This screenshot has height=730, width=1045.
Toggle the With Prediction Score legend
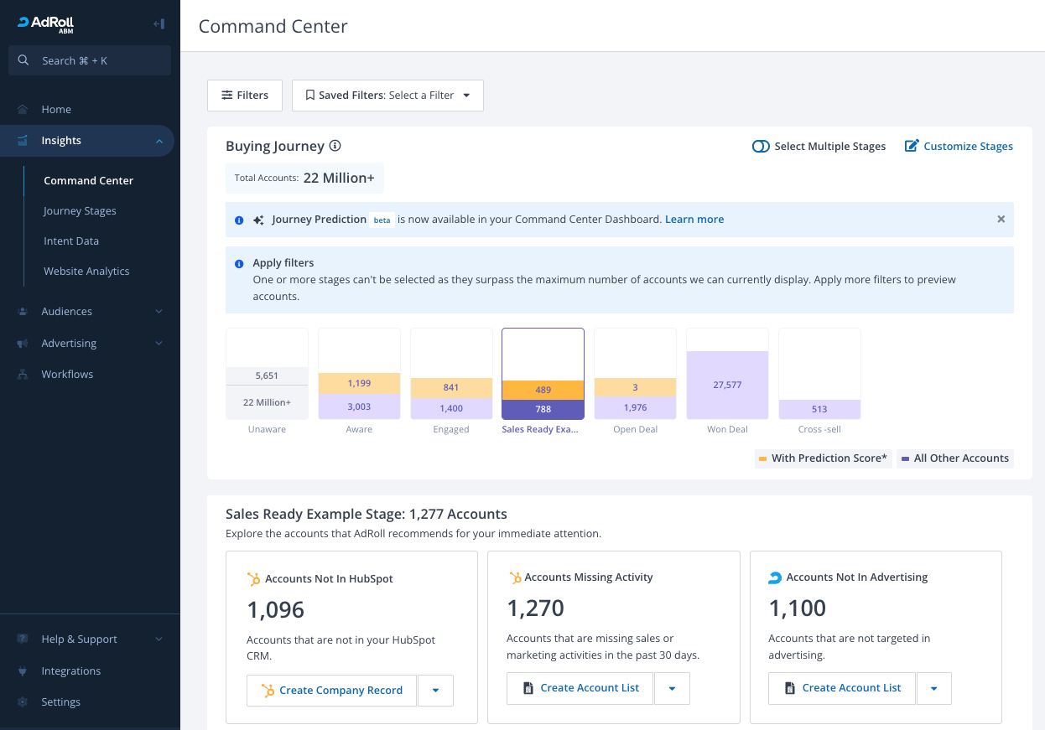[822, 458]
